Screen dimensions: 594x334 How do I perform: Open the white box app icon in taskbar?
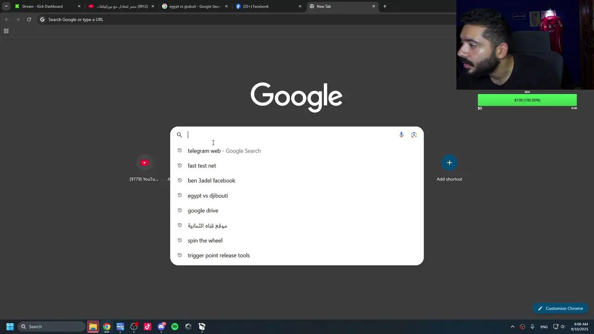coord(202,327)
